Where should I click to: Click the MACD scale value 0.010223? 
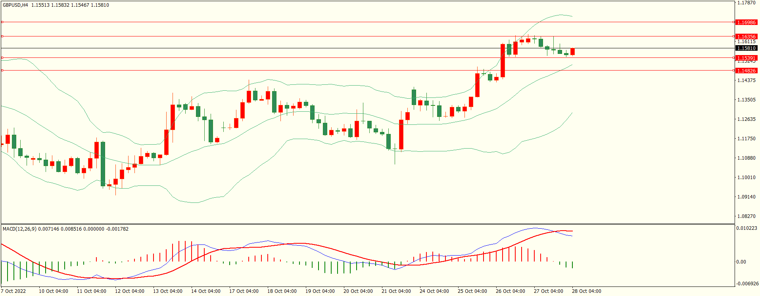point(747,228)
